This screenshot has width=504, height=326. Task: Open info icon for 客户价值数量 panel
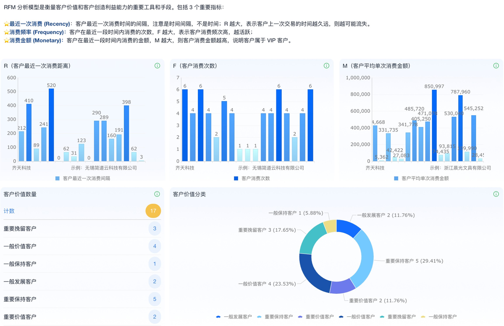point(157,194)
